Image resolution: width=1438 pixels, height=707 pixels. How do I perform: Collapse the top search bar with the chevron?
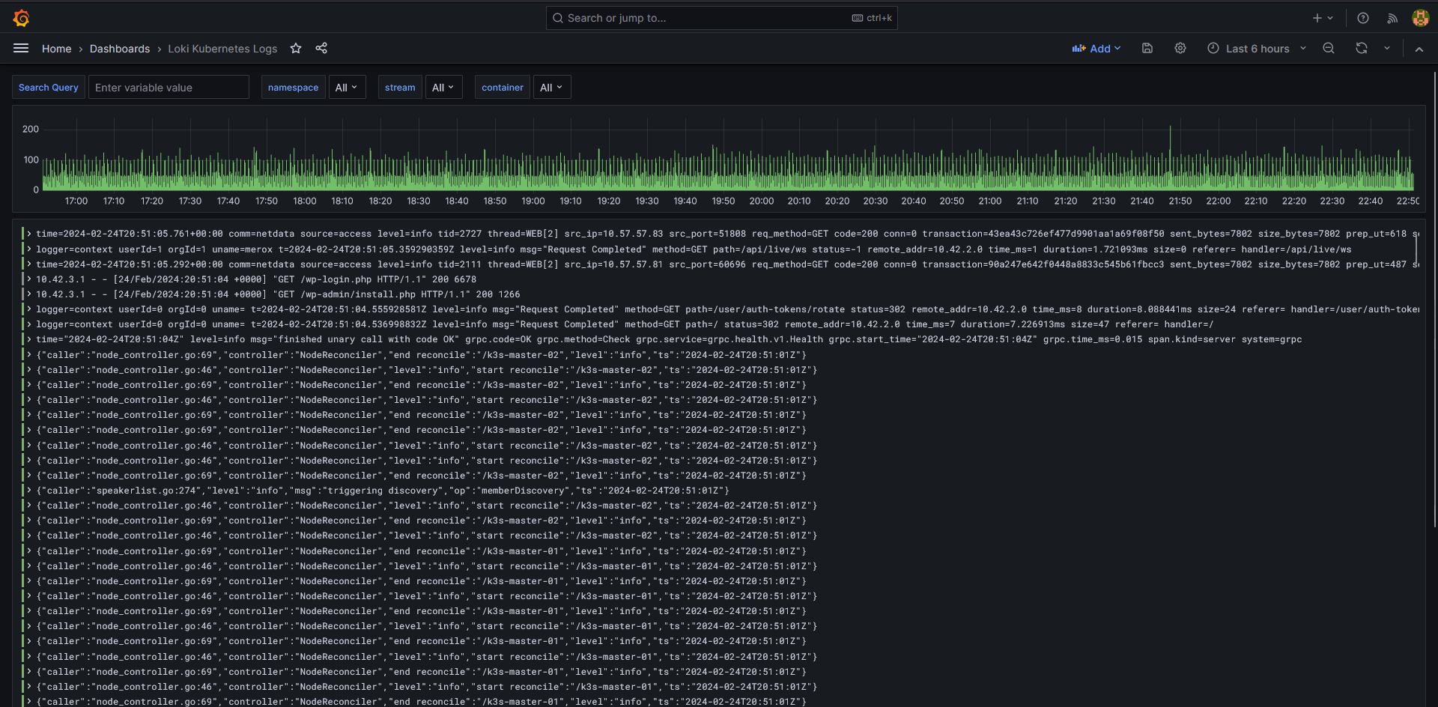coord(1419,49)
